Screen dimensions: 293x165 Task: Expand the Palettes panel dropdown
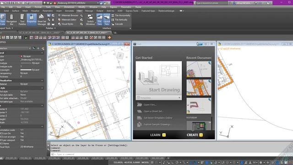51,28
